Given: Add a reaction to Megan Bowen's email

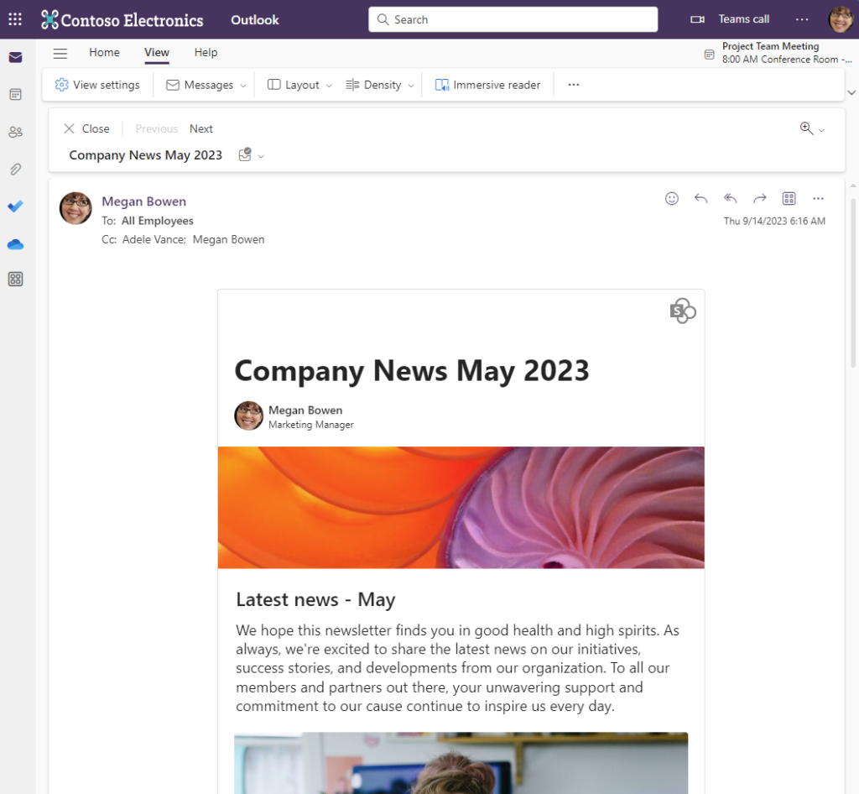Looking at the screenshot, I should click(x=671, y=198).
